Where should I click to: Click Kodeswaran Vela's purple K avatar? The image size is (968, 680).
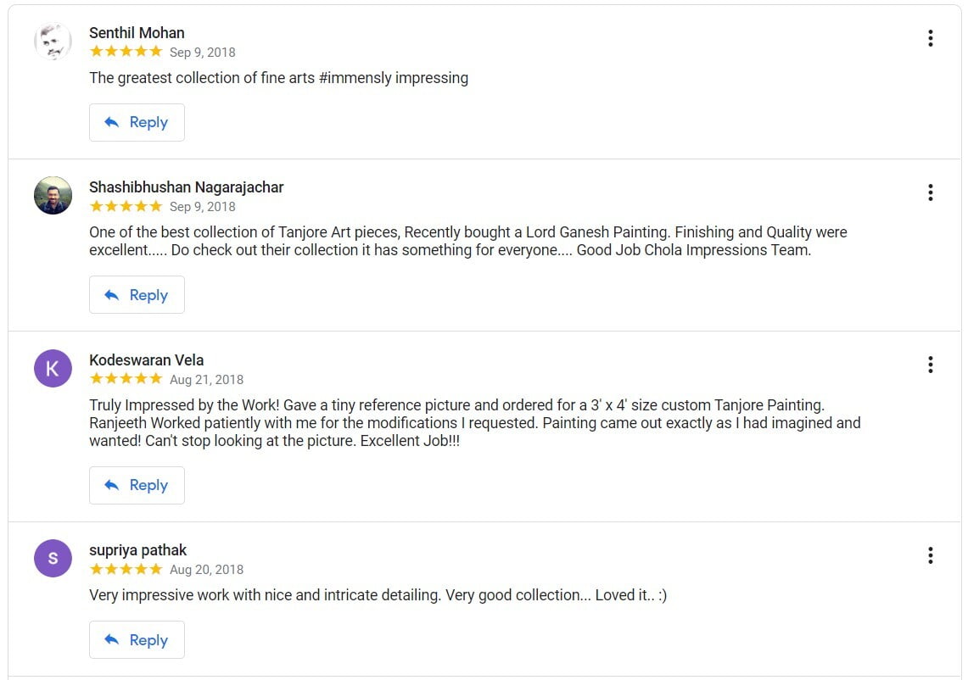(x=53, y=368)
